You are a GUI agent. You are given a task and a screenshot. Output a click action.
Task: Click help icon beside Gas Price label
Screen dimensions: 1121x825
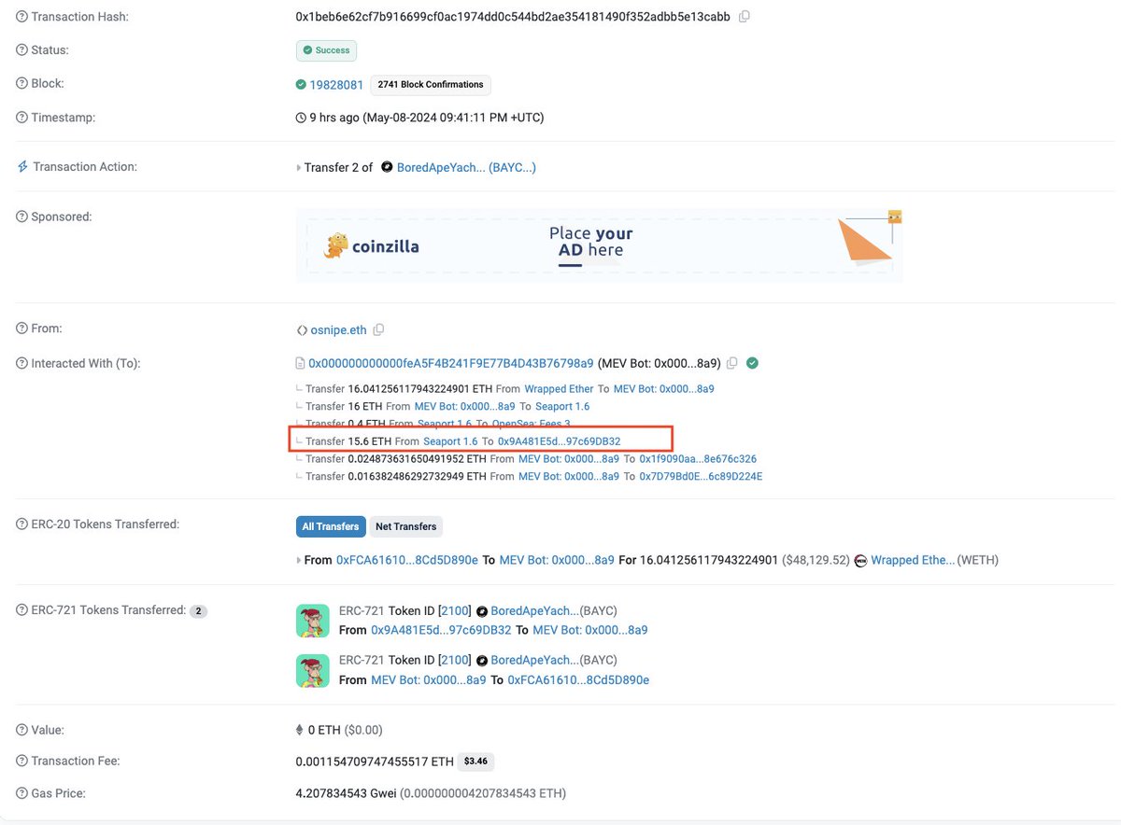tap(22, 793)
